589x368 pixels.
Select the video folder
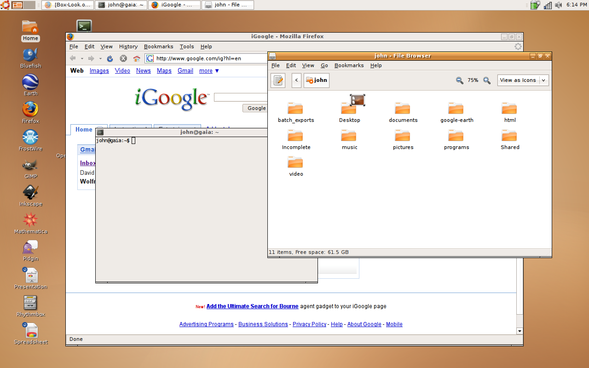[296, 167]
